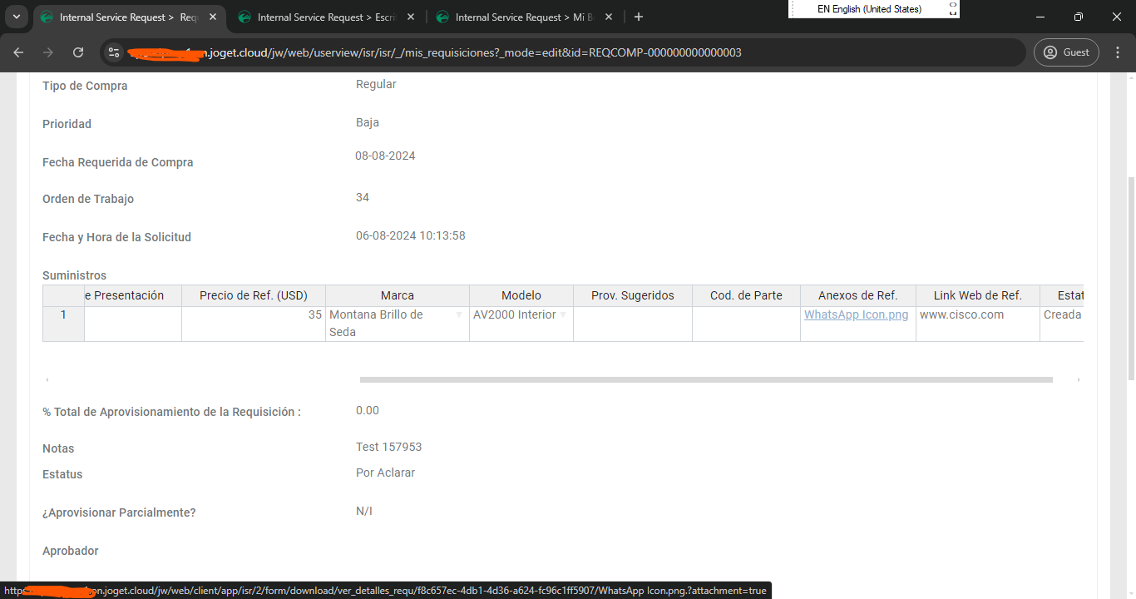The width and height of the screenshot is (1136, 599).
Task: Close the 'Internal Service Request > Mi B' tab
Action: (x=609, y=17)
